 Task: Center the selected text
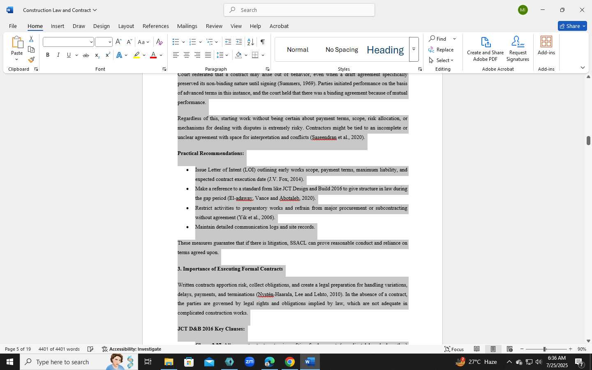pyautogui.click(x=187, y=55)
